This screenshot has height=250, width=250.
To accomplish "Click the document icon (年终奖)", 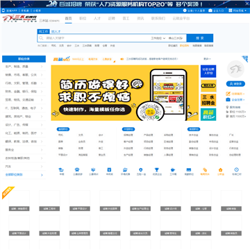I will coord(109,169).
